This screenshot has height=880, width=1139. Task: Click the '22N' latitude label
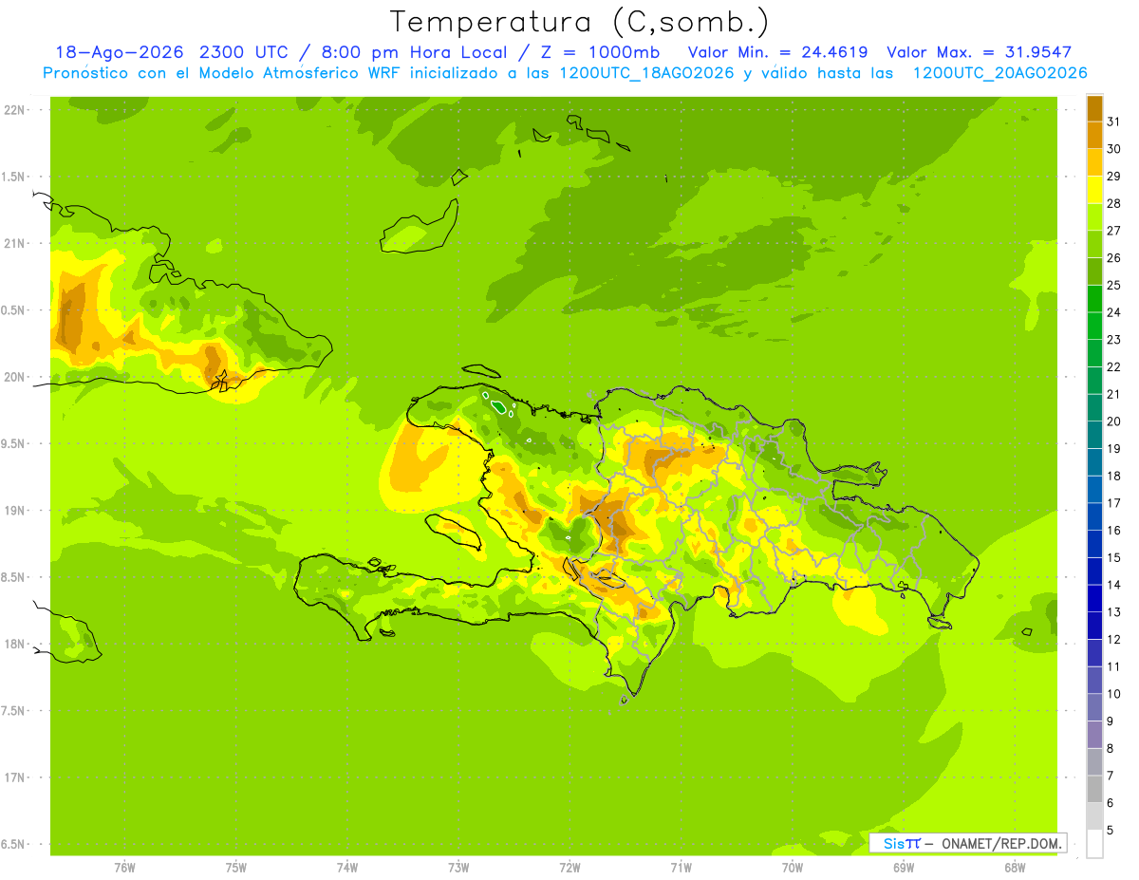click(x=15, y=110)
